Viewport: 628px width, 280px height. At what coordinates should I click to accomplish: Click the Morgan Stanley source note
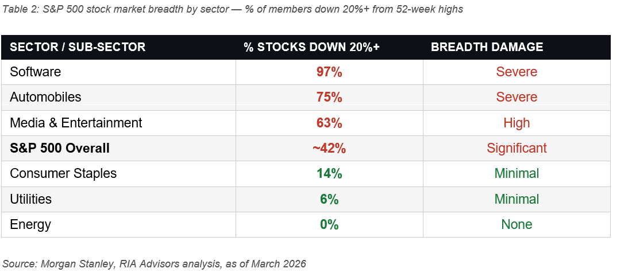[x=155, y=264]
